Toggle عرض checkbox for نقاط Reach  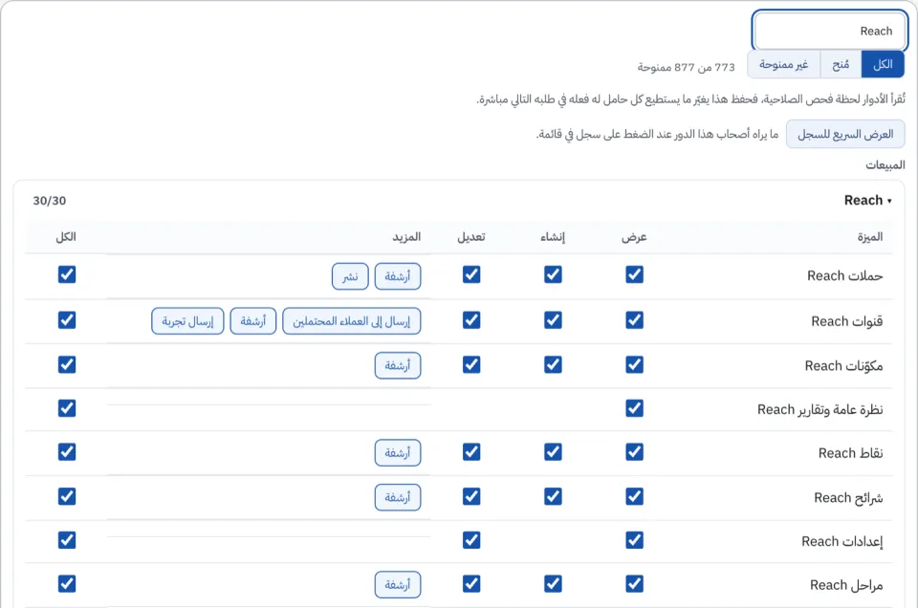634,452
